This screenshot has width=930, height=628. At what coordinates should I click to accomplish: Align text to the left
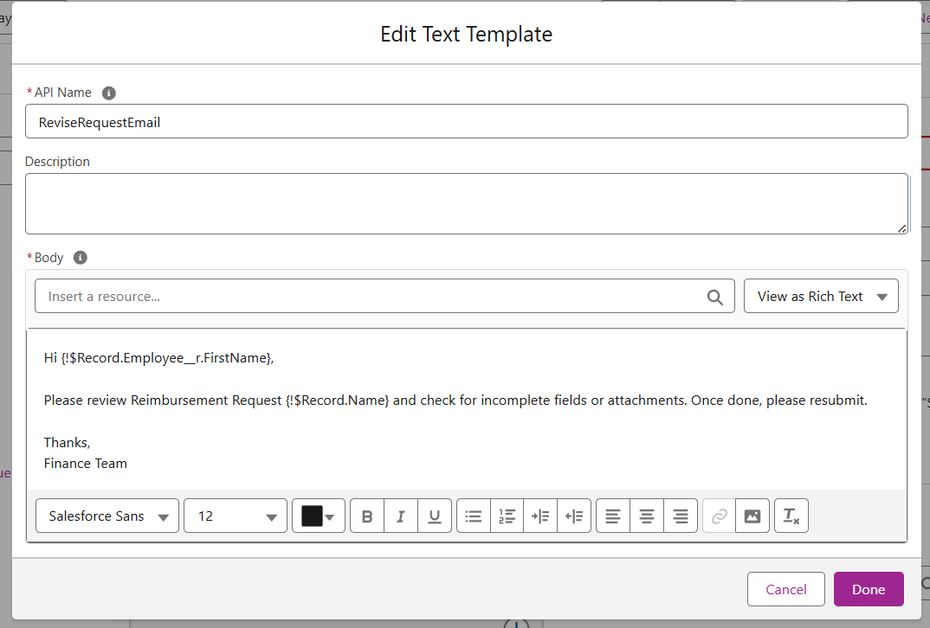click(613, 516)
